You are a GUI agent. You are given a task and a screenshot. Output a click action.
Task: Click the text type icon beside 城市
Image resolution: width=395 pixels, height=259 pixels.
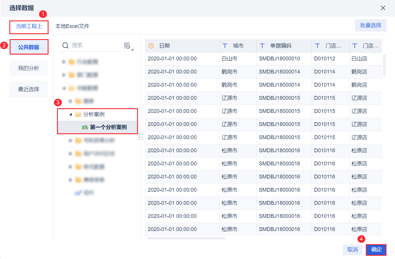(x=225, y=46)
